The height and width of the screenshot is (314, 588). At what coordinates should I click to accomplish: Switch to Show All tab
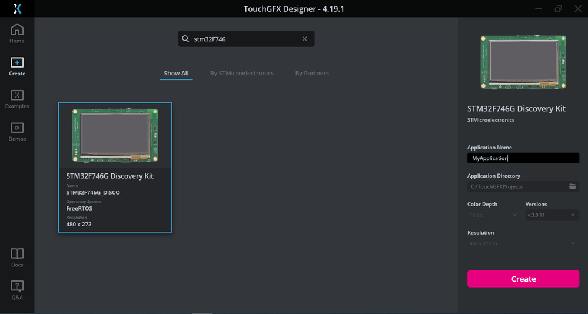(176, 73)
